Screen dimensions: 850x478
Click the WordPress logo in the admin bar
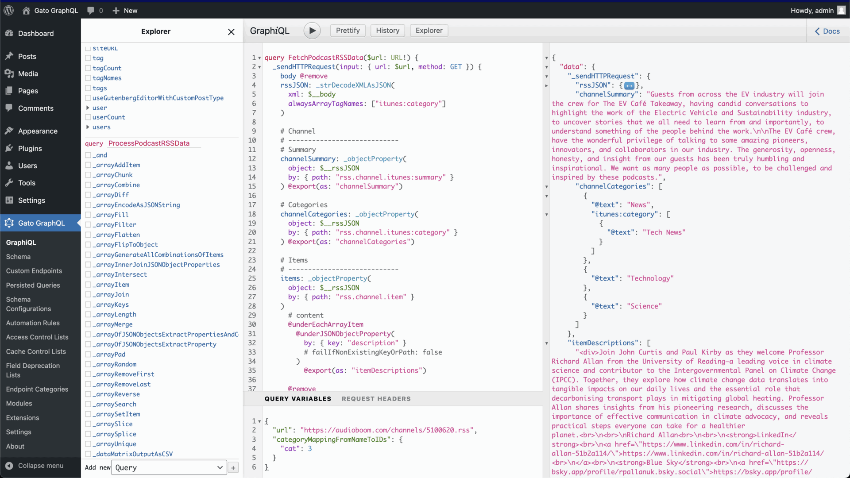click(x=8, y=10)
